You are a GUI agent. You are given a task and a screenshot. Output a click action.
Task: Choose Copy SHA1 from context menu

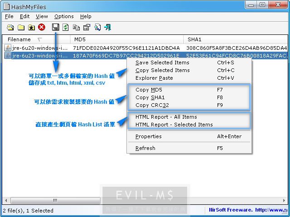(x=189, y=97)
